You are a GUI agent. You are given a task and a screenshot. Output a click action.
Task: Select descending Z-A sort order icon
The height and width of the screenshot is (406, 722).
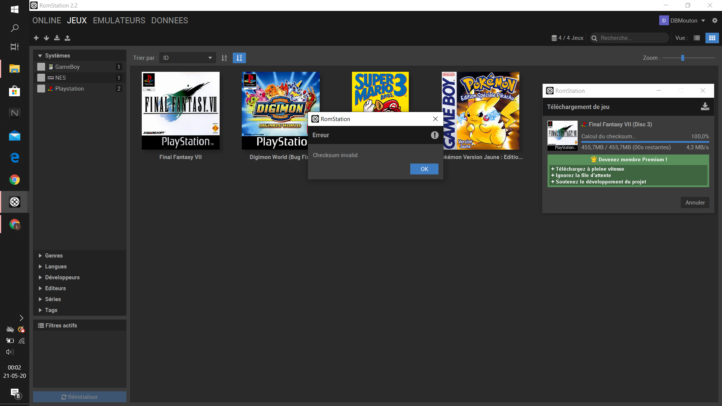pyautogui.click(x=239, y=58)
